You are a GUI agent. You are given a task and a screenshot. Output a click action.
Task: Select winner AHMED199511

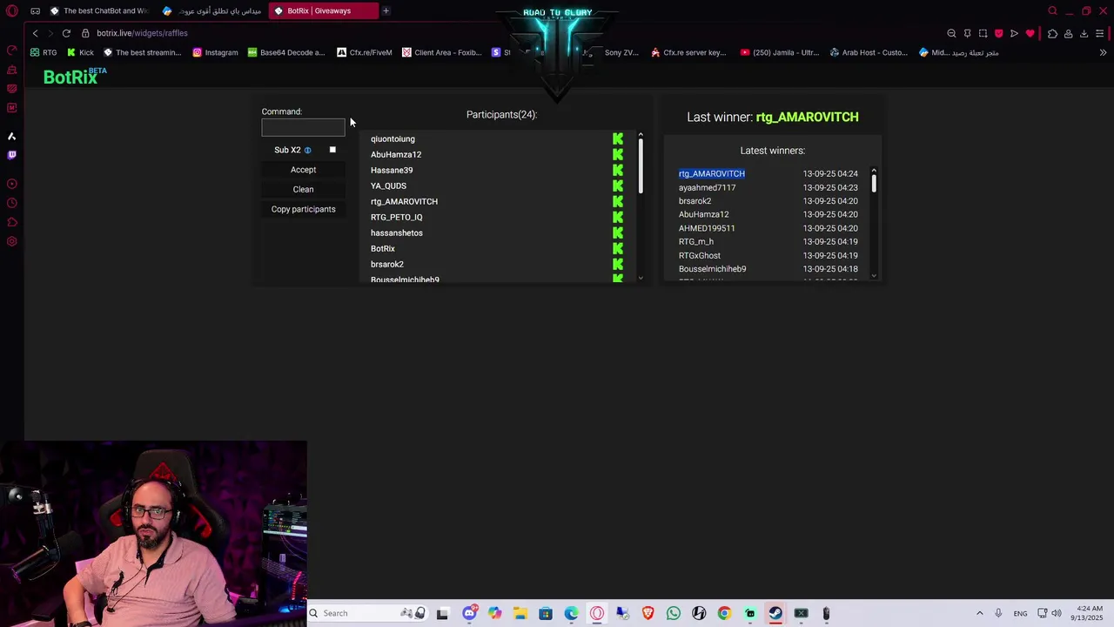point(707,228)
